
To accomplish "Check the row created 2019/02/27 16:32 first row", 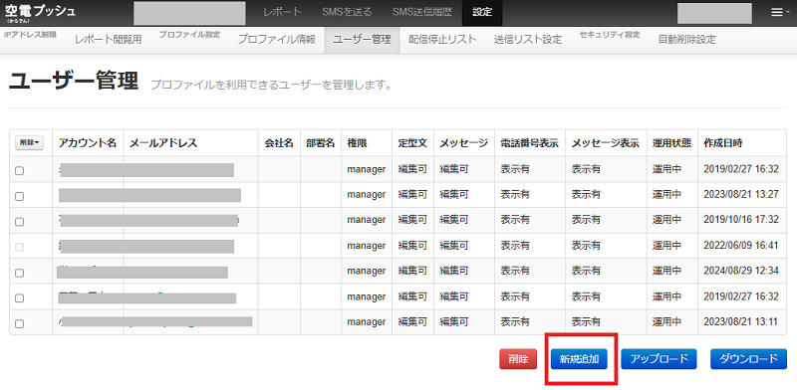I will pos(19,171).
